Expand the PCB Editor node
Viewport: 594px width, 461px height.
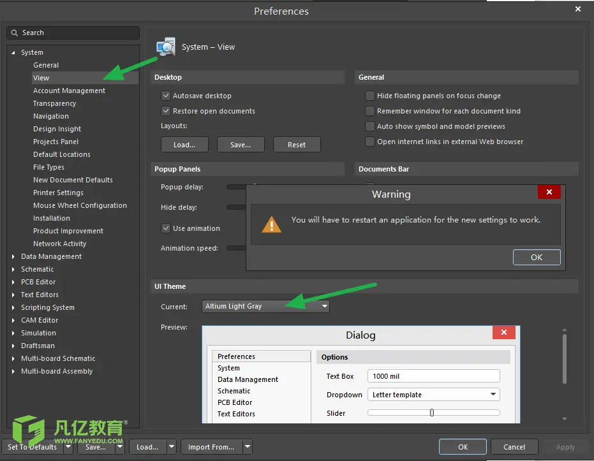click(x=13, y=282)
